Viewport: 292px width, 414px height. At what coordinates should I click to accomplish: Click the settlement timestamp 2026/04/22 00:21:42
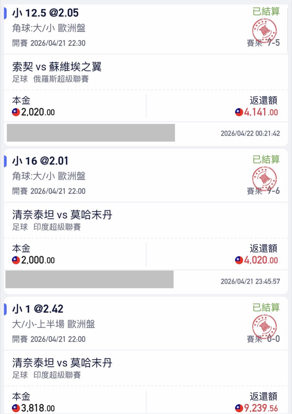[250, 133]
